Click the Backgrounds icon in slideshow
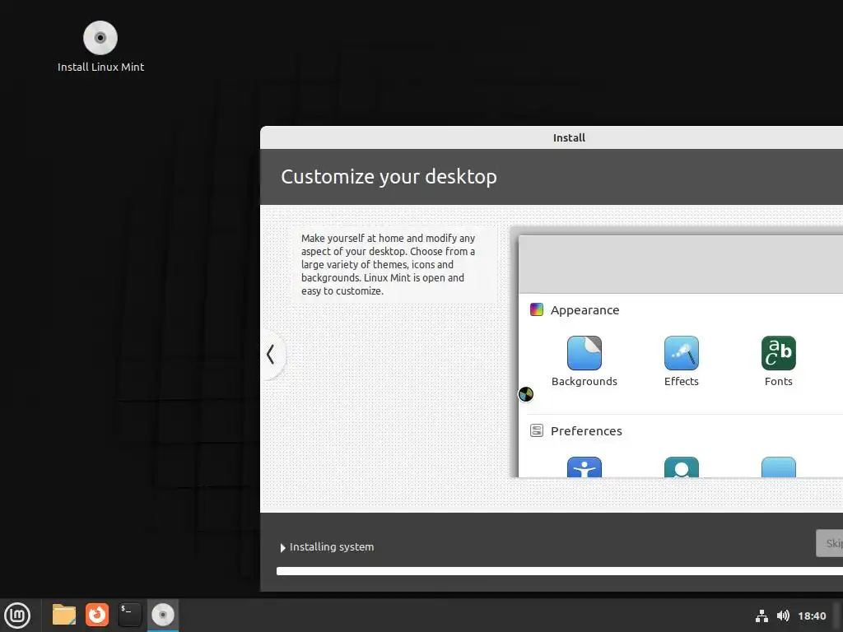The height and width of the screenshot is (632, 843). point(585,353)
